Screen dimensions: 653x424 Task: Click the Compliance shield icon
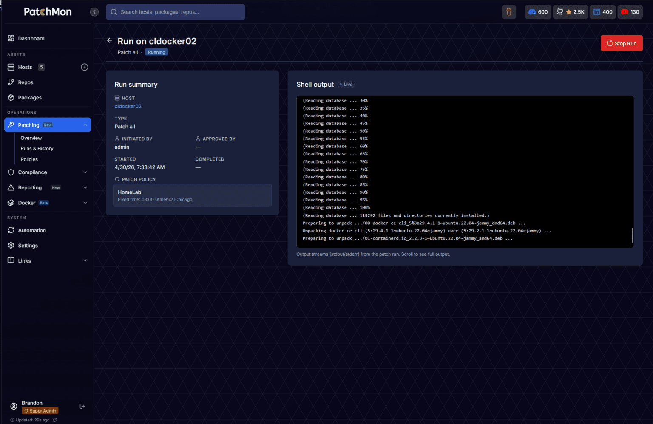[x=11, y=172]
